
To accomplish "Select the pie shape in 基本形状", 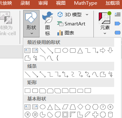I will 43,115.
